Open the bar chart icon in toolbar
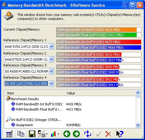Screen dimensions: 145x140 point(53,134)
